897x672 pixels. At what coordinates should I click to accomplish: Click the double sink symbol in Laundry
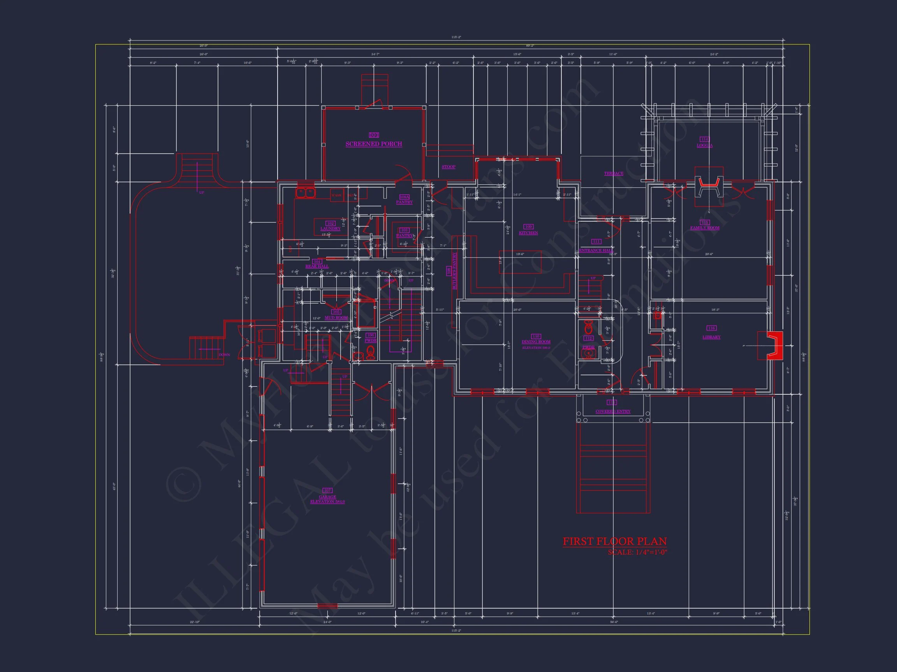[x=305, y=193]
